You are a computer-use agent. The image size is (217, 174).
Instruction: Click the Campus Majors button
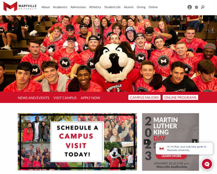tap(144, 98)
